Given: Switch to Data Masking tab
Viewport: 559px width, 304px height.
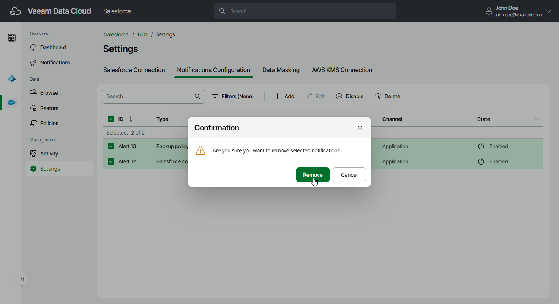Looking at the screenshot, I should pyautogui.click(x=281, y=70).
